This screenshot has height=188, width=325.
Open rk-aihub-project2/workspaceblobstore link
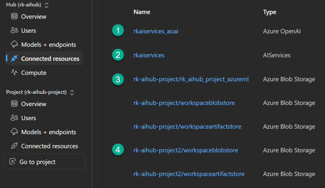(186, 150)
